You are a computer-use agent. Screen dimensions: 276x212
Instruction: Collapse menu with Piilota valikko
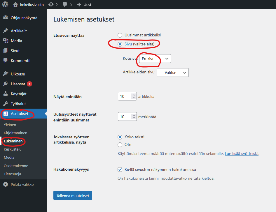(22, 184)
